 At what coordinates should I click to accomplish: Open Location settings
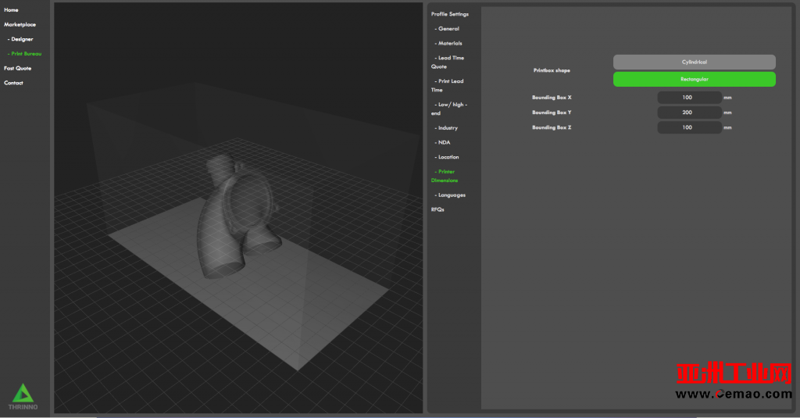447,157
